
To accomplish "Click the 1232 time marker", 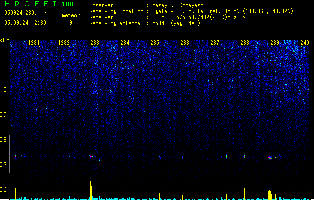I will pyautogui.click(x=64, y=43).
